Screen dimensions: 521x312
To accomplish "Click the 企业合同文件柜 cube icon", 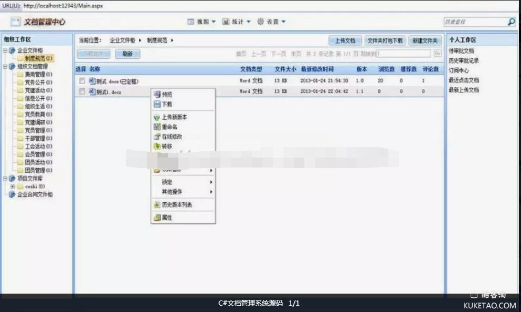I will point(12,194).
